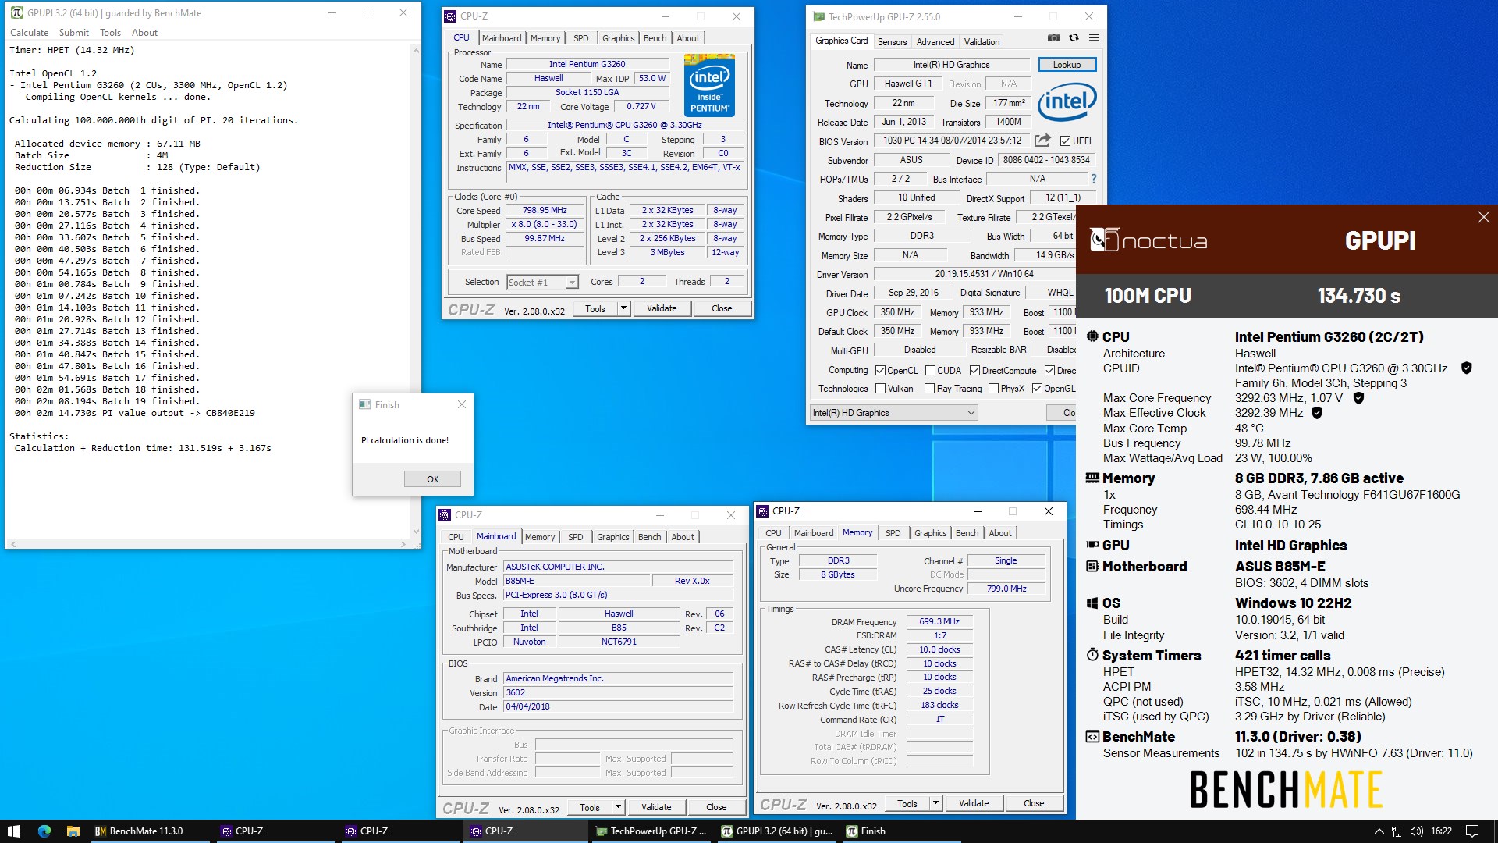
Task: Toggle the Ray Tracing checkbox
Action: 930,389
